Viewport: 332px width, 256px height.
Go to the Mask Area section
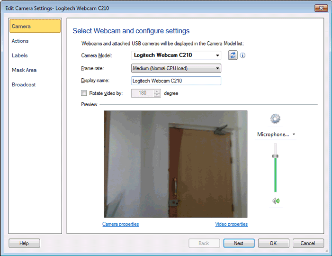[x=24, y=70]
